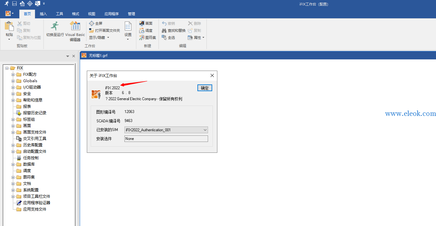The image size is (436, 226).
Task: Switch to the 应用程序 applications tab
Action: click(112, 14)
